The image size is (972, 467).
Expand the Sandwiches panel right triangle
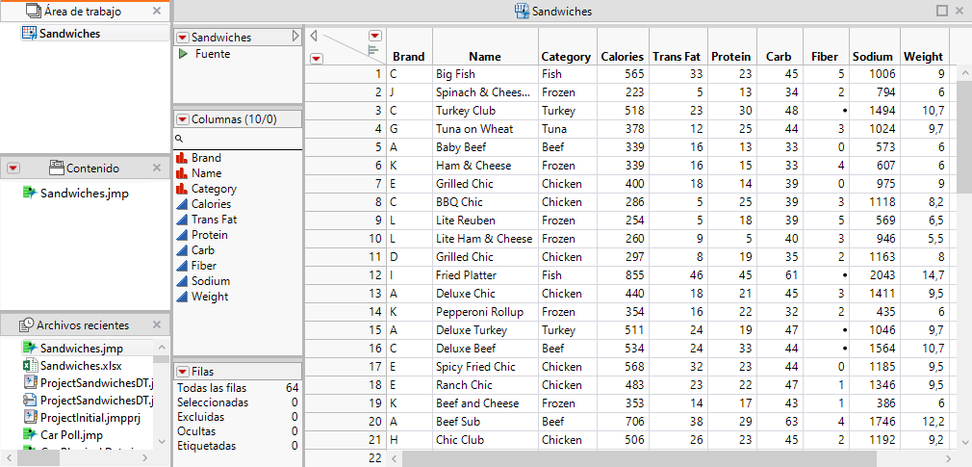click(x=295, y=38)
